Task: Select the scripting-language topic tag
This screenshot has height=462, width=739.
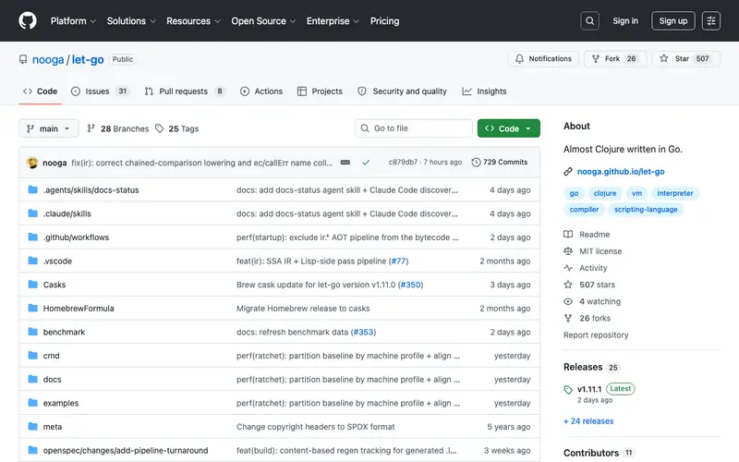Action: (x=646, y=210)
